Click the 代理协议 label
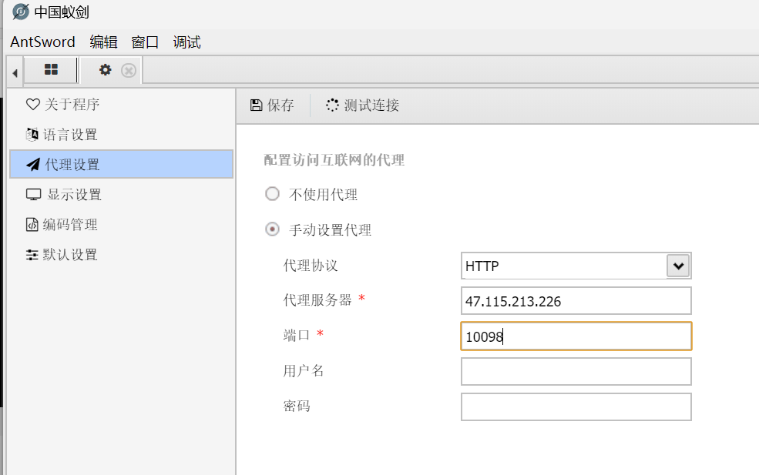This screenshot has width=759, height=475. (x=311, y=265)
